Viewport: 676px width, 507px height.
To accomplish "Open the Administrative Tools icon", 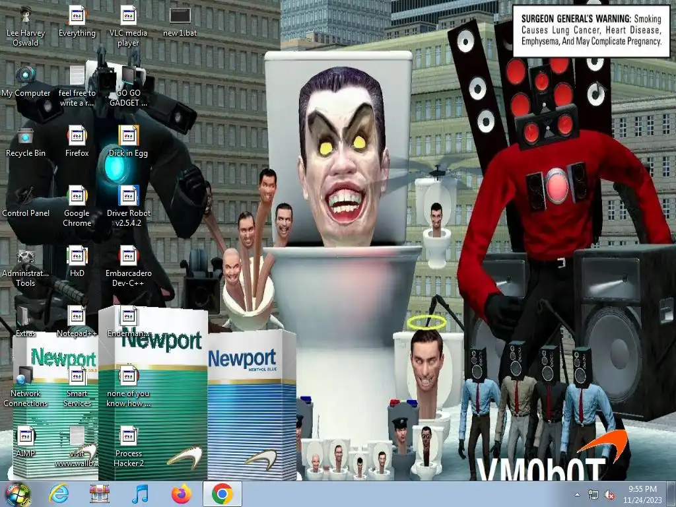I will coord(26,267).
